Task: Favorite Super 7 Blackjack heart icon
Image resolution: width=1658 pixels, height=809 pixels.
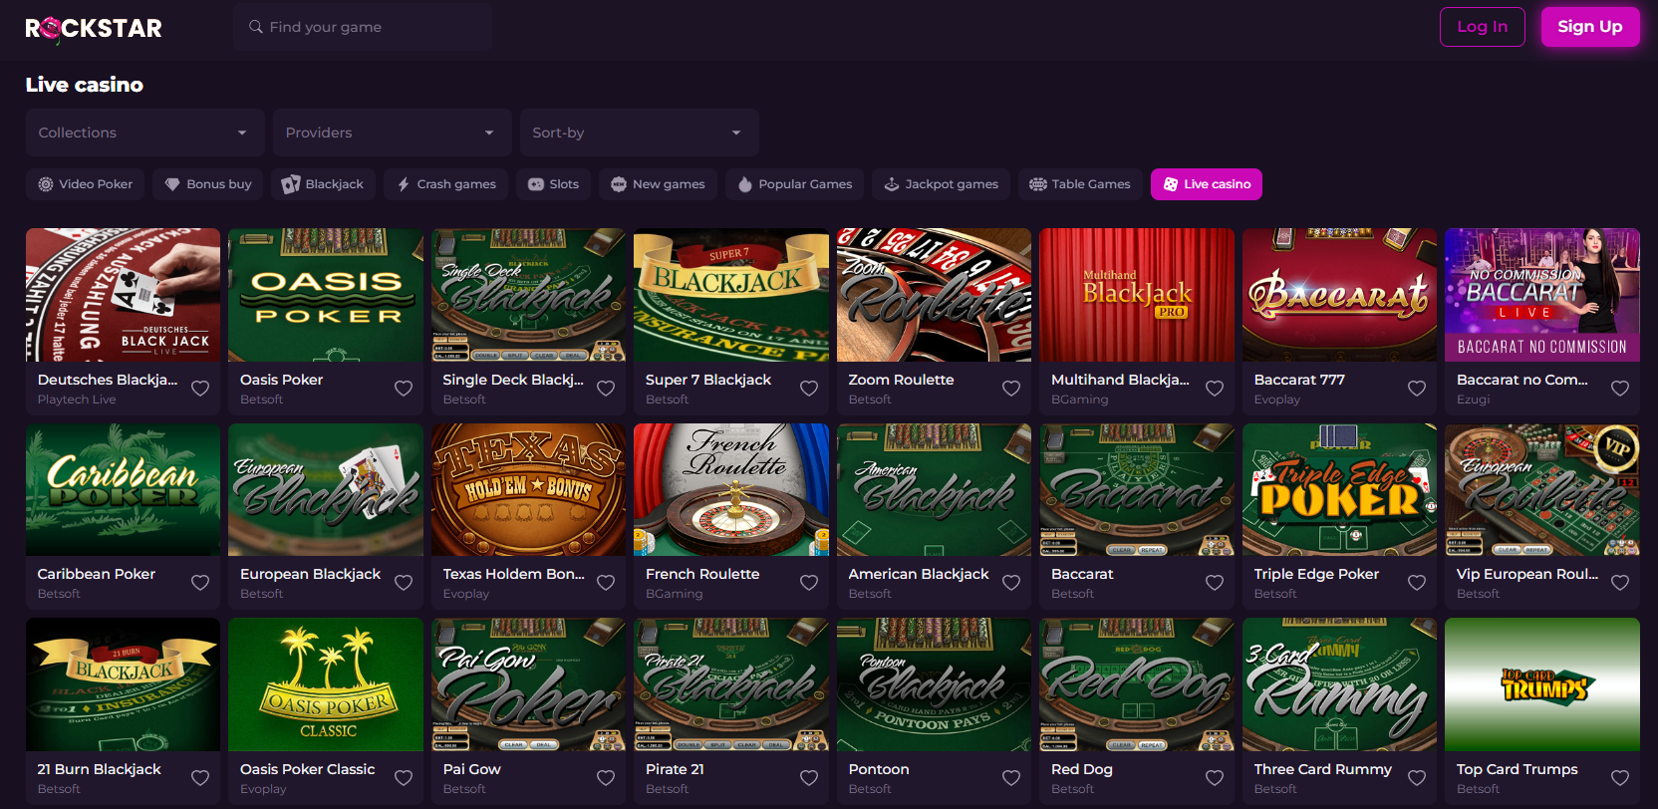Action: [809, 389]
